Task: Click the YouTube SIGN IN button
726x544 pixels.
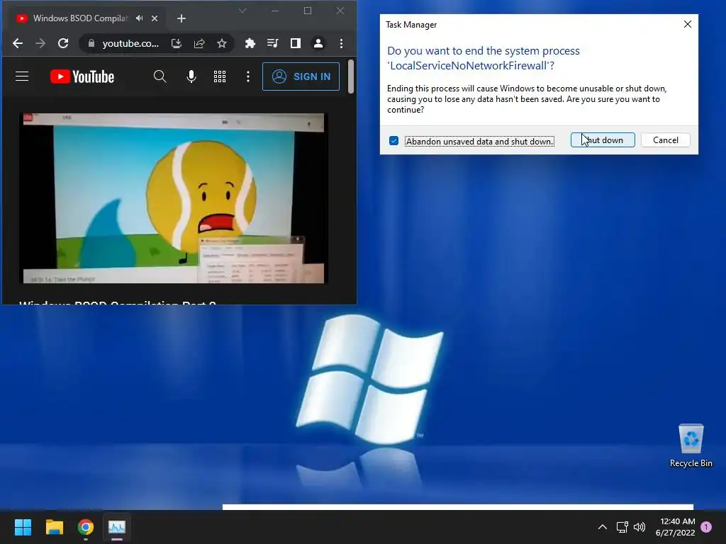Action: 301,76
